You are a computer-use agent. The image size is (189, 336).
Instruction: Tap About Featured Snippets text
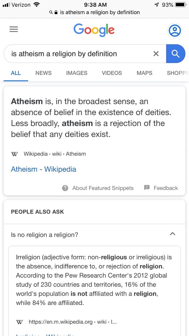coord(103,188)
